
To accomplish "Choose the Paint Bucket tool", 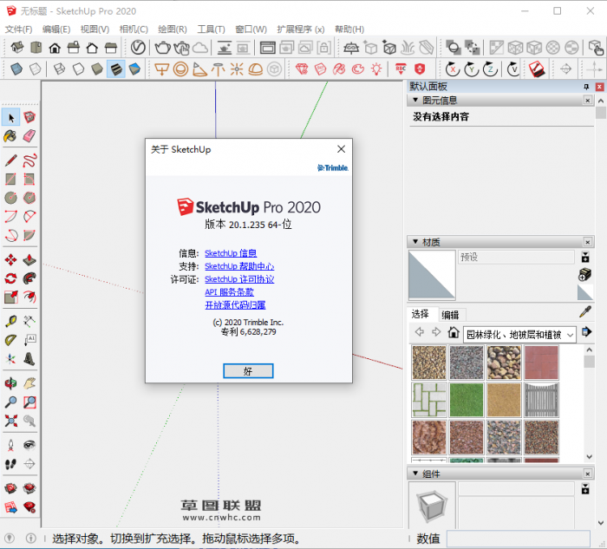I will coord(10,136).
